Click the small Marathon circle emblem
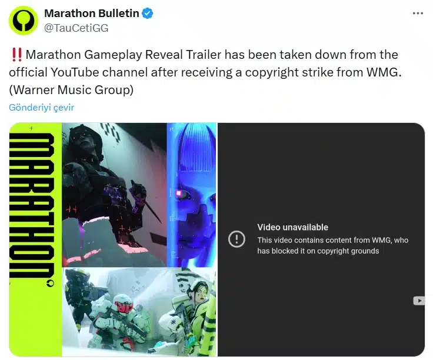 51,284
